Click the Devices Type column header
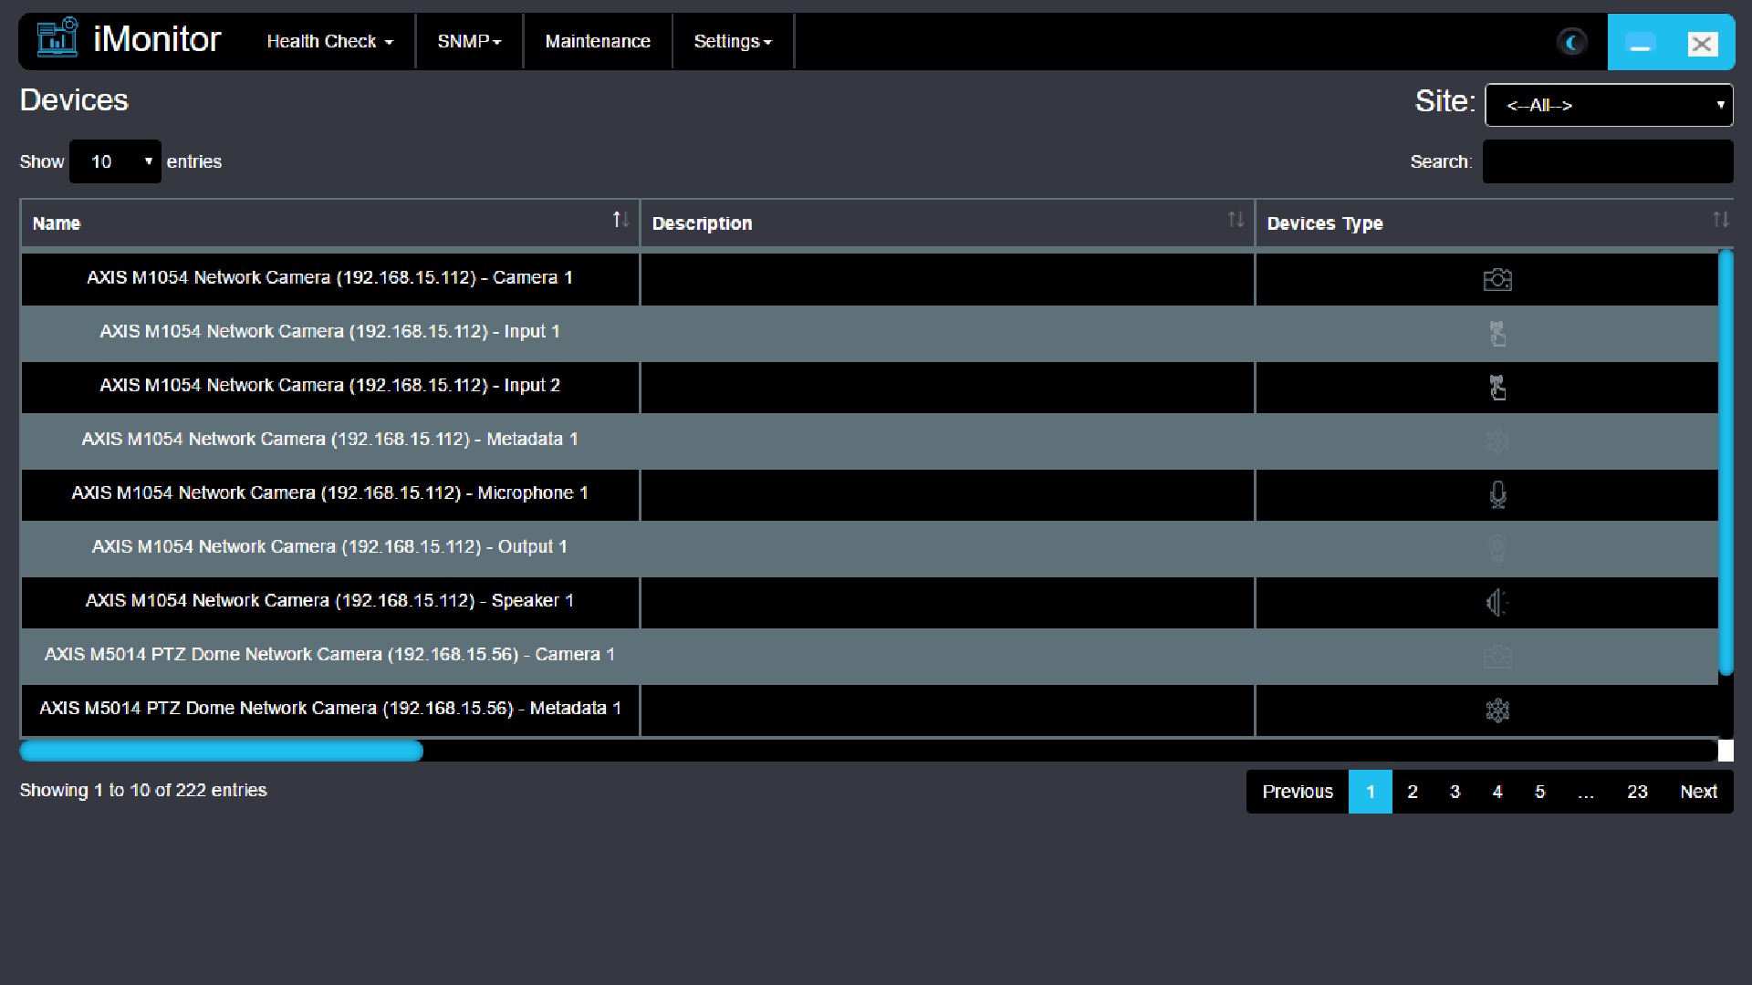This screenshot has width=1752, height=985. point(1495,223)
